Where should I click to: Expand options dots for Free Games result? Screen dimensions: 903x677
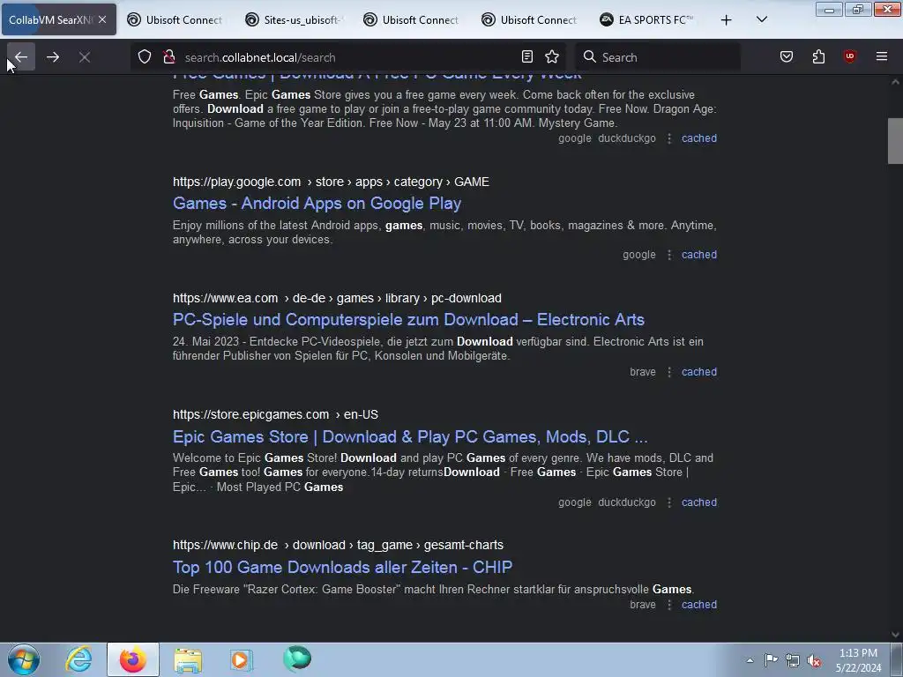pos(669,138)
